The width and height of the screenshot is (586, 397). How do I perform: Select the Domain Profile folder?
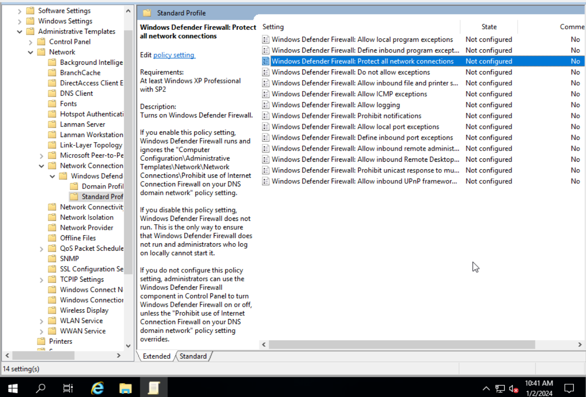pyautogui.click(x=102, y=186)
